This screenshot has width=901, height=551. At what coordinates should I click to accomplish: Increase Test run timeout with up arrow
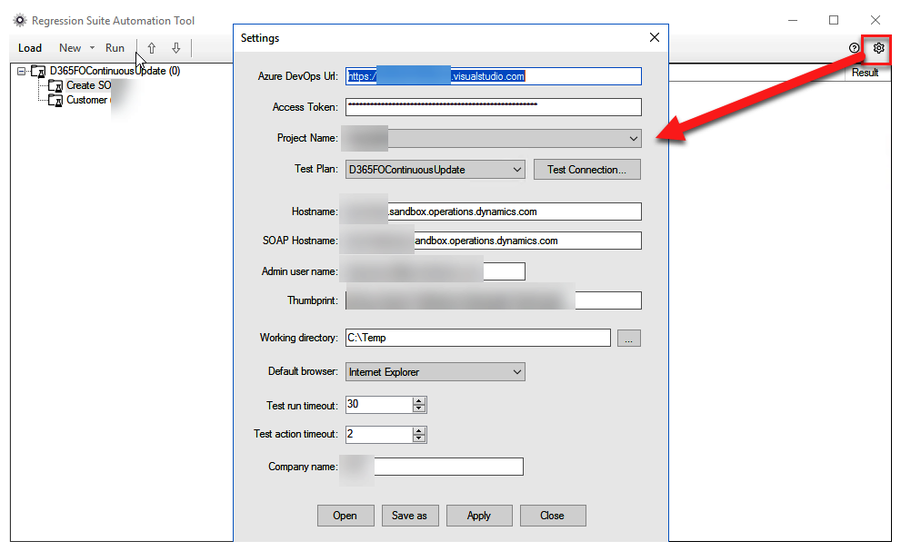click(418, 400)
